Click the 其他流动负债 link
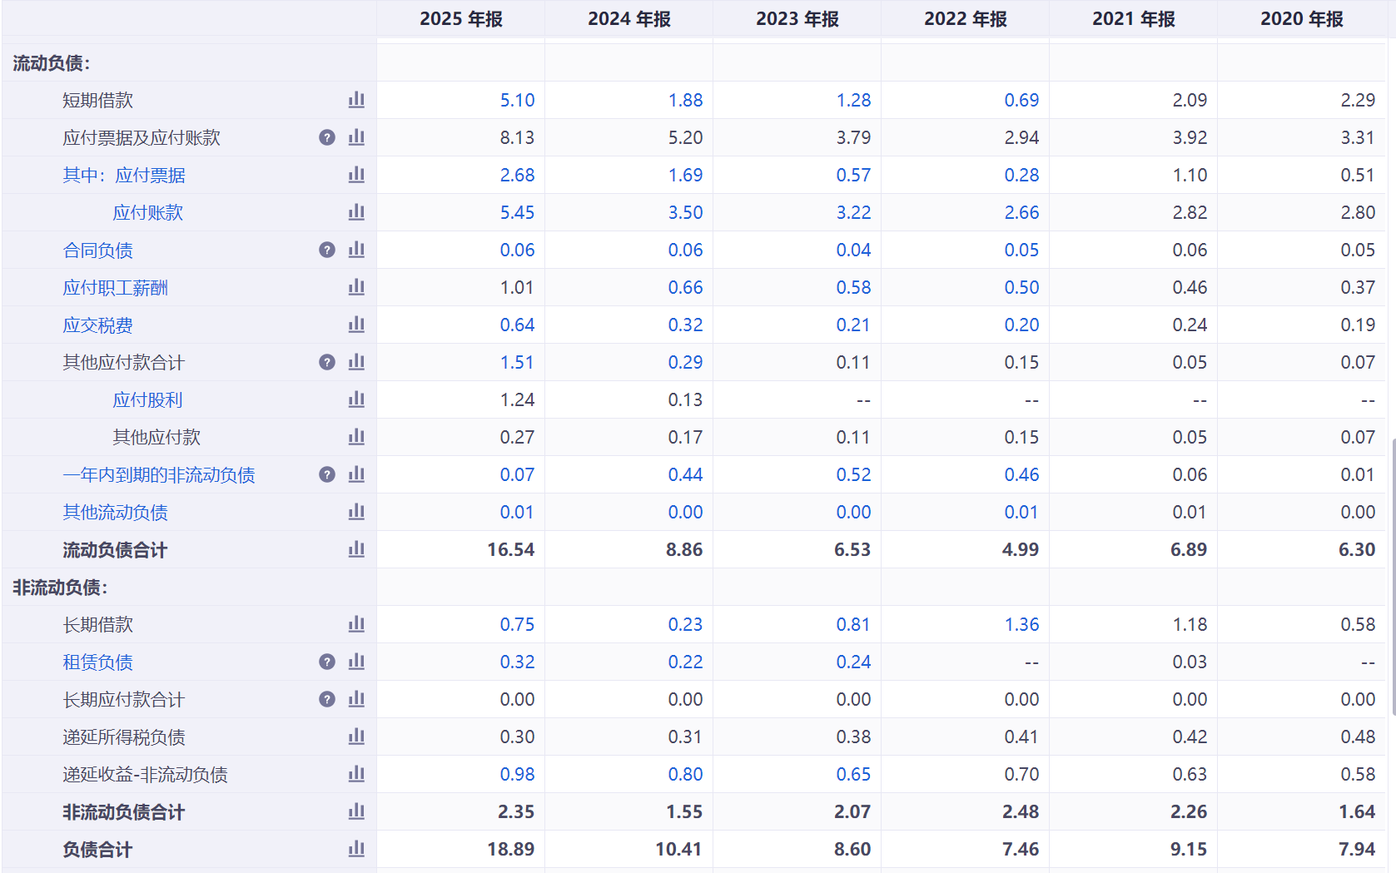Image resolution: width=1396 pixels, height=873 pixels. pos(115,513)
